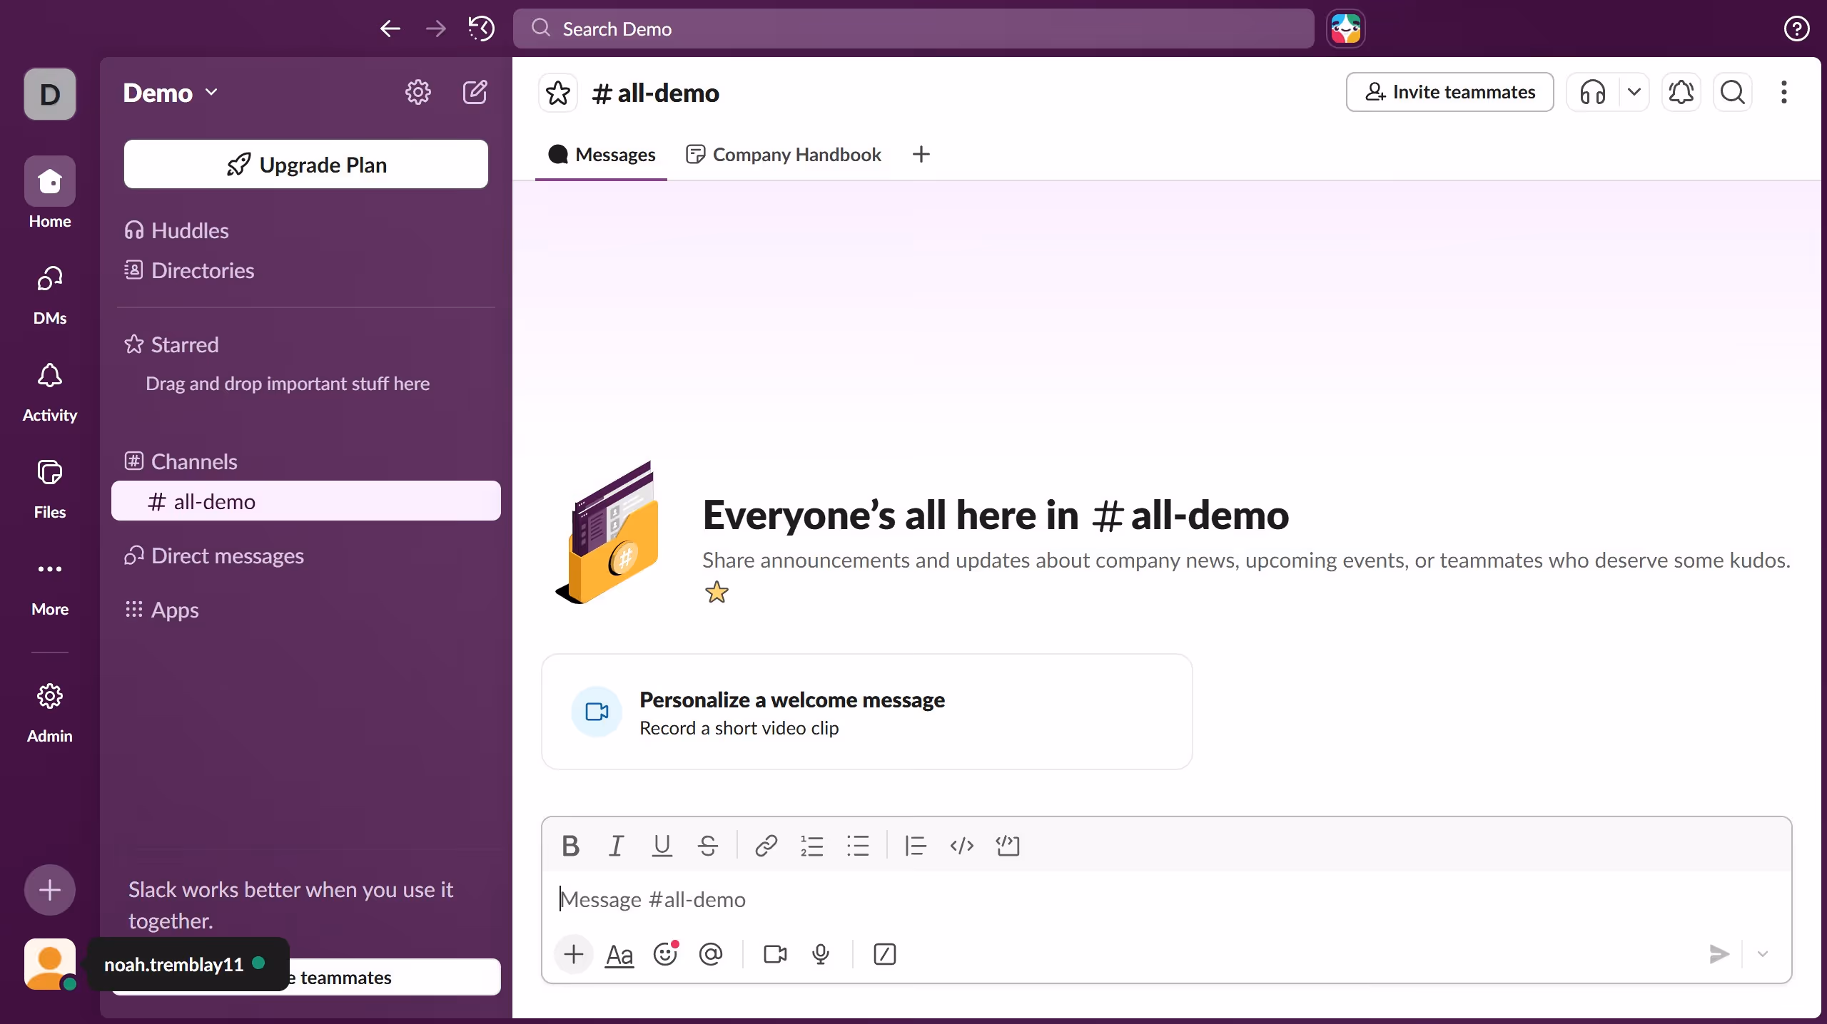Insert a code block
Viewport: 1827px width, 1024px height.
point(1008,846)
